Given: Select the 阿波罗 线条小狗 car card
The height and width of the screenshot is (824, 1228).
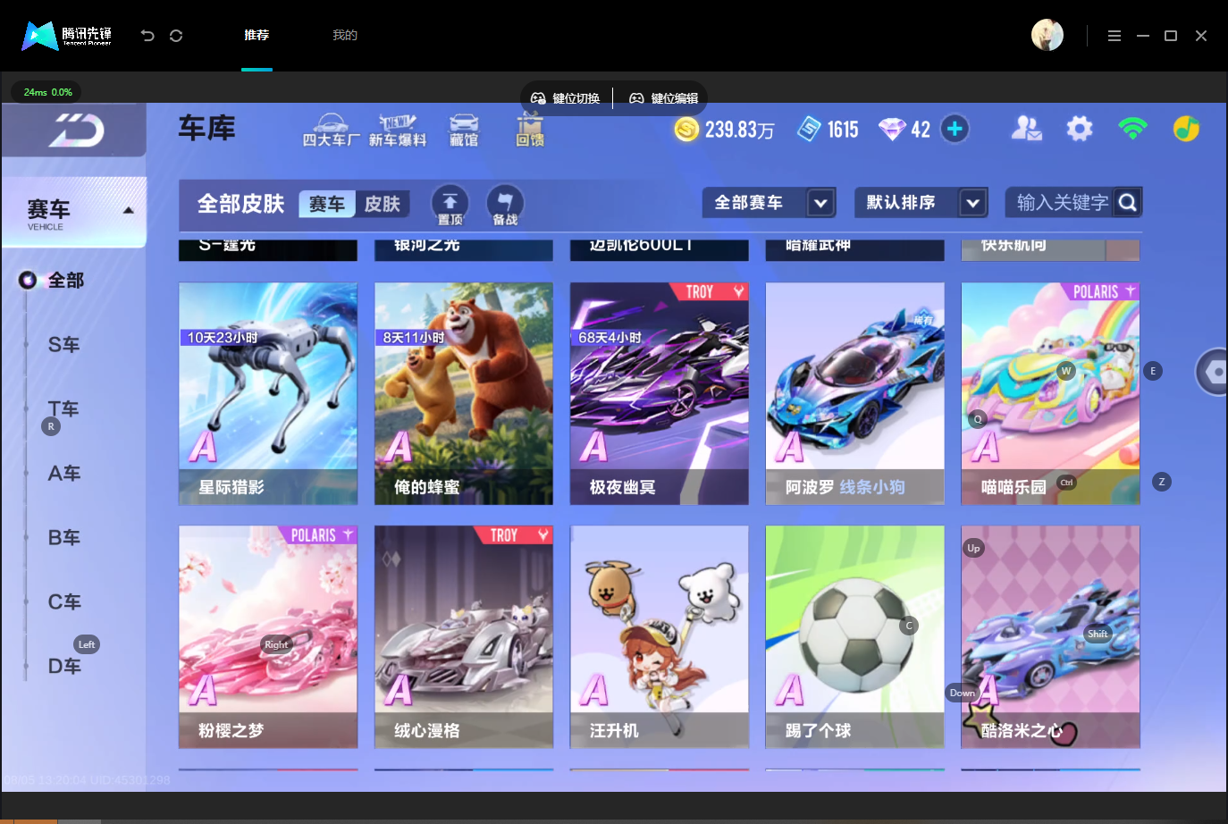Looking at the screenshot, I should [855, 394].
